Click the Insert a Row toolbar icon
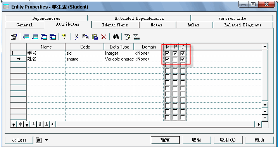Viewport: 278px width, 147px height. point(26,37)
